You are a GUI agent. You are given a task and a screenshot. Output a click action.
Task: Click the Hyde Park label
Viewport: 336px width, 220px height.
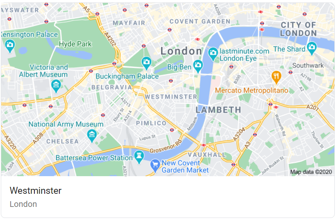[75, 44]
